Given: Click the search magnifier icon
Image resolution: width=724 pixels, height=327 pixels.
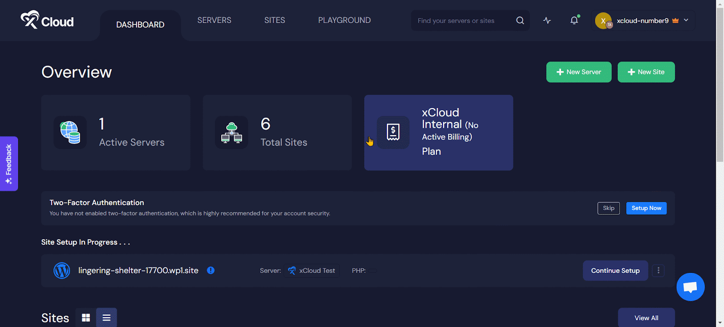Looking at the screenshot, I should point(520,20).
